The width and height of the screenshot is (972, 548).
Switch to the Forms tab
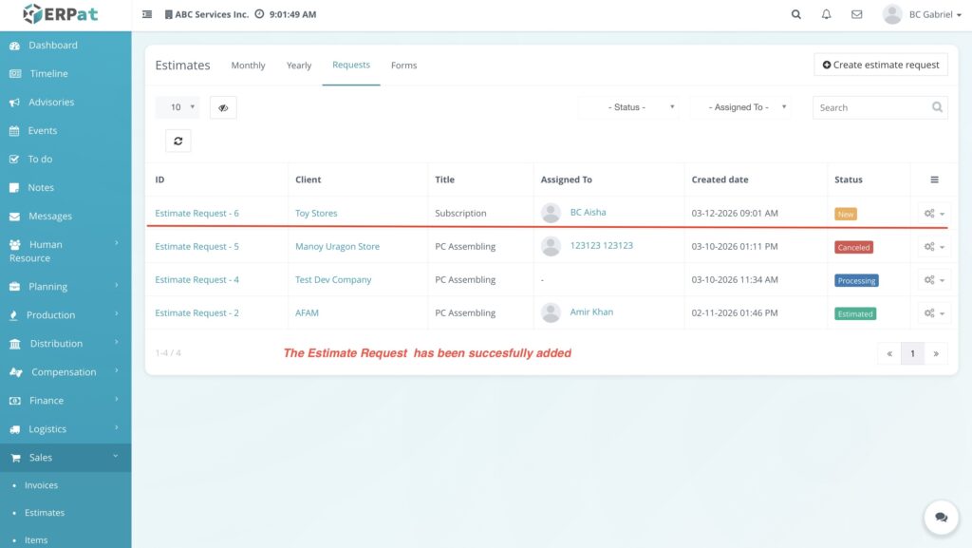coord(403,66)
